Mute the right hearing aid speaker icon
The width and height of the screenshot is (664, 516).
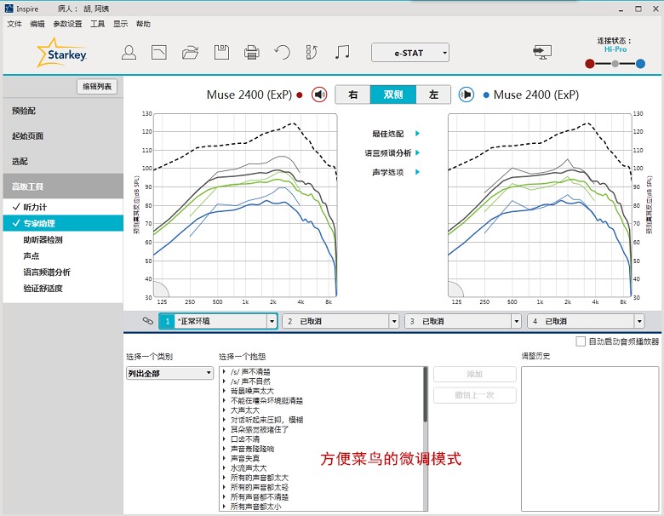[x=319, y=95]
